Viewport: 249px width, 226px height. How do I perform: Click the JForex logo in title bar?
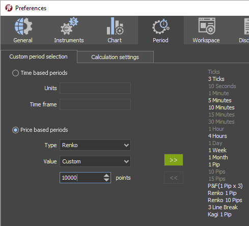pos(9,8)
